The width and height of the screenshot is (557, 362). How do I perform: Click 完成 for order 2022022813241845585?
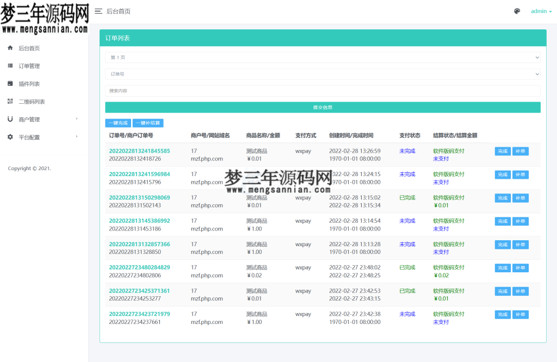coord(503,151)
